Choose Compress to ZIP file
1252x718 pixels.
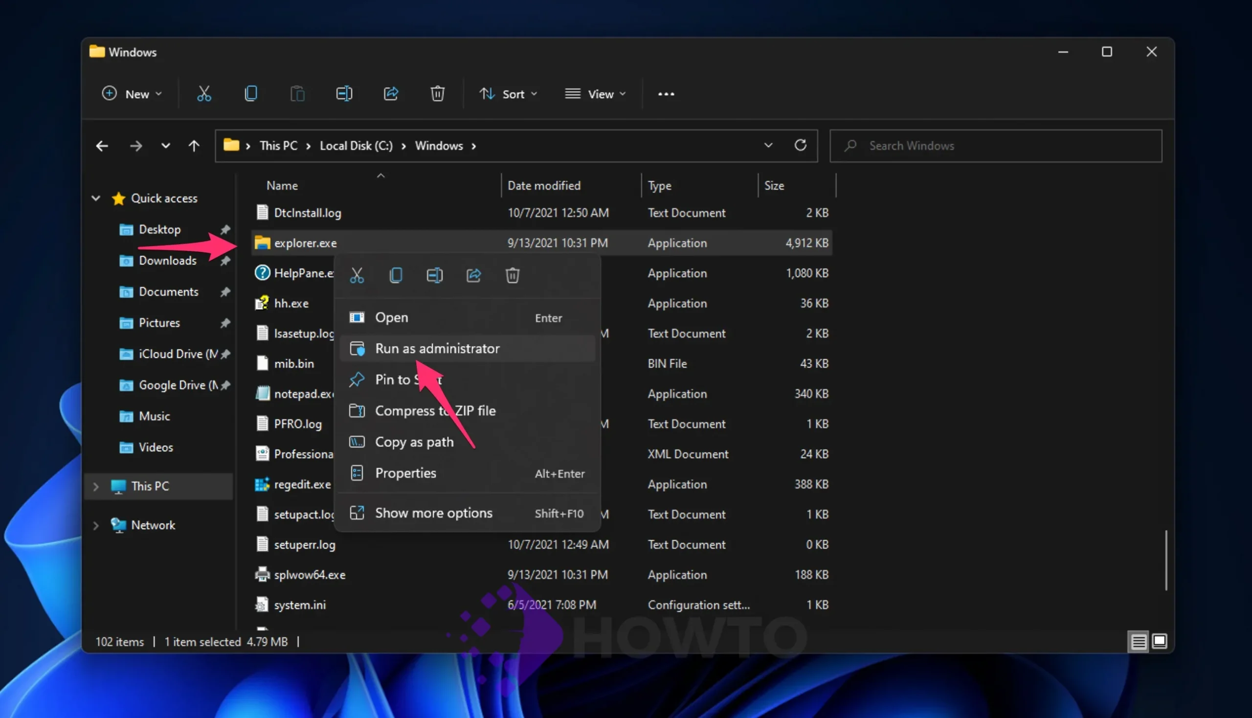click(x=468, y=411)
